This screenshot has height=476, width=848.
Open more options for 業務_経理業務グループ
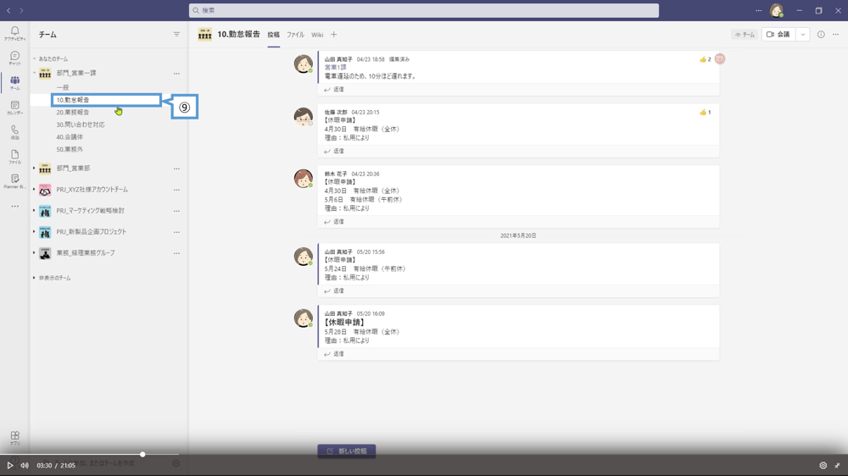pyautogui.click(x=176, y=253)
